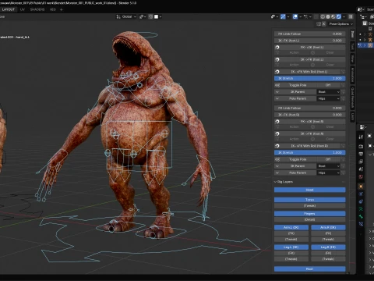Open the shading options dropdown arrow
This screenshot has width=374, height=281.
coord(344,16)
